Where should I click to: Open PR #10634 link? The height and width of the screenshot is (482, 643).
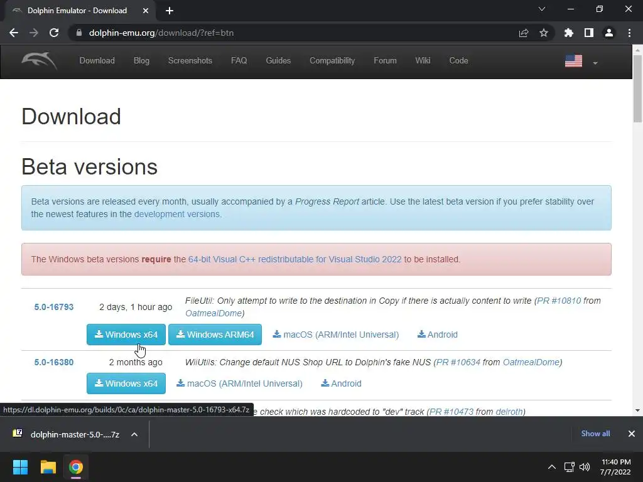pos(458,362)
